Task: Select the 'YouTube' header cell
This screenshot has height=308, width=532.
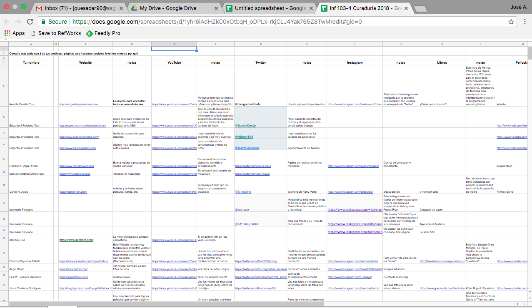Action: [174, 63]
